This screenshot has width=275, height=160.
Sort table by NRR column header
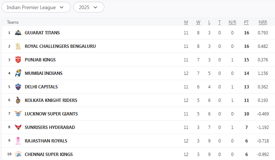pyautogui.click(x=263, y=22)
